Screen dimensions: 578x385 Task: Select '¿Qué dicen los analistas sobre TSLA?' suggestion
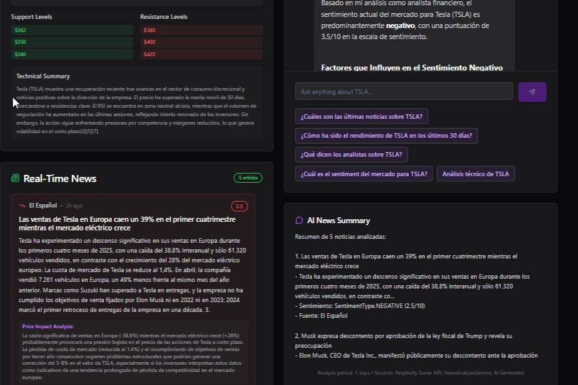351,155
